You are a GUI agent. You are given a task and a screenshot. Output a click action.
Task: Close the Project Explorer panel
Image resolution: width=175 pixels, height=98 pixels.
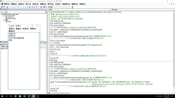coord(45,10)
